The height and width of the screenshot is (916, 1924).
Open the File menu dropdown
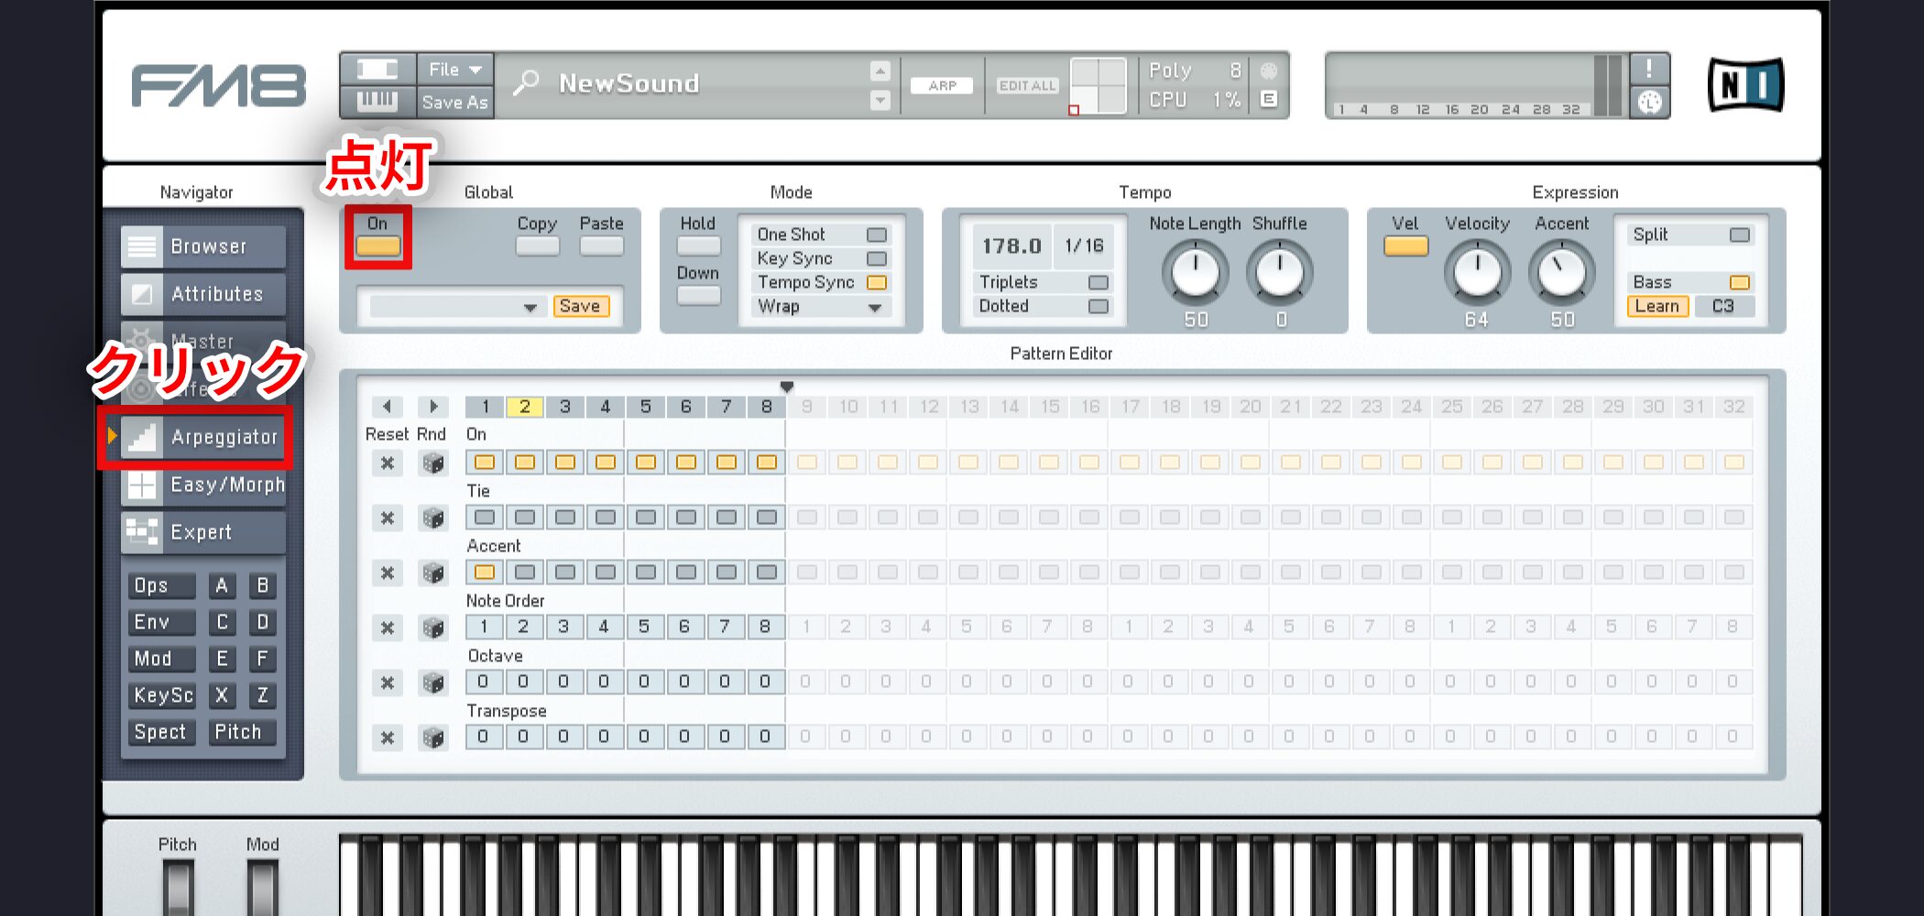(x=455, y=69)
